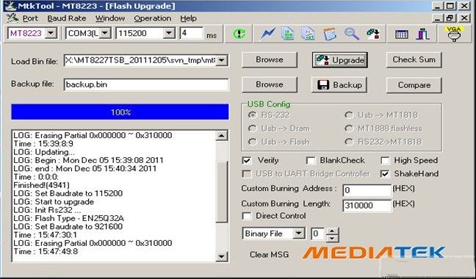Open the Port menu
476x279 pixels.
point(30,18)
